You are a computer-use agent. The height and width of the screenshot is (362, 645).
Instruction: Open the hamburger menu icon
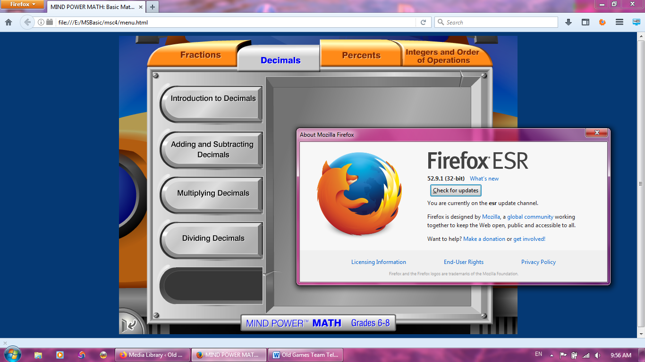pyautogui.click(x=620, y=22)
